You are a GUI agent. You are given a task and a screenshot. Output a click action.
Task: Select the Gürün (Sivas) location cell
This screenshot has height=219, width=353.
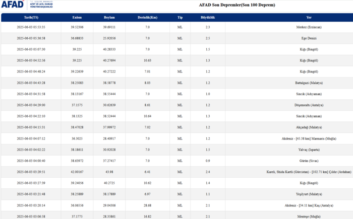click(x=309, y=161)
